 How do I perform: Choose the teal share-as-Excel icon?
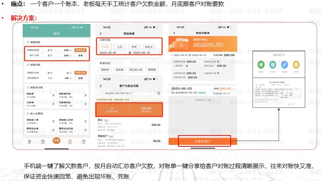(273, 65)
